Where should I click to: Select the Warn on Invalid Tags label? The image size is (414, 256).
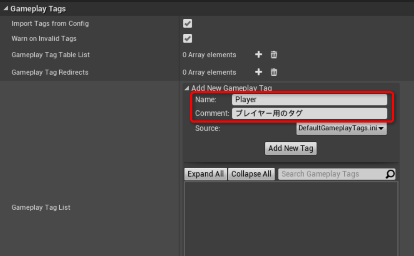44,38
